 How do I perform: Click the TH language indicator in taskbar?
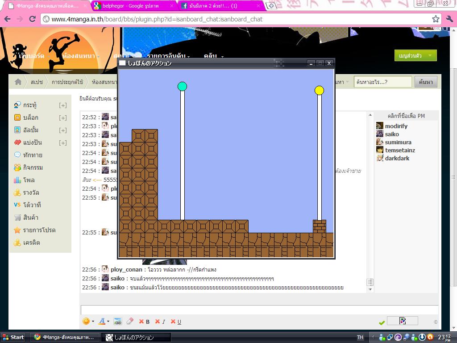pos(360,338)
